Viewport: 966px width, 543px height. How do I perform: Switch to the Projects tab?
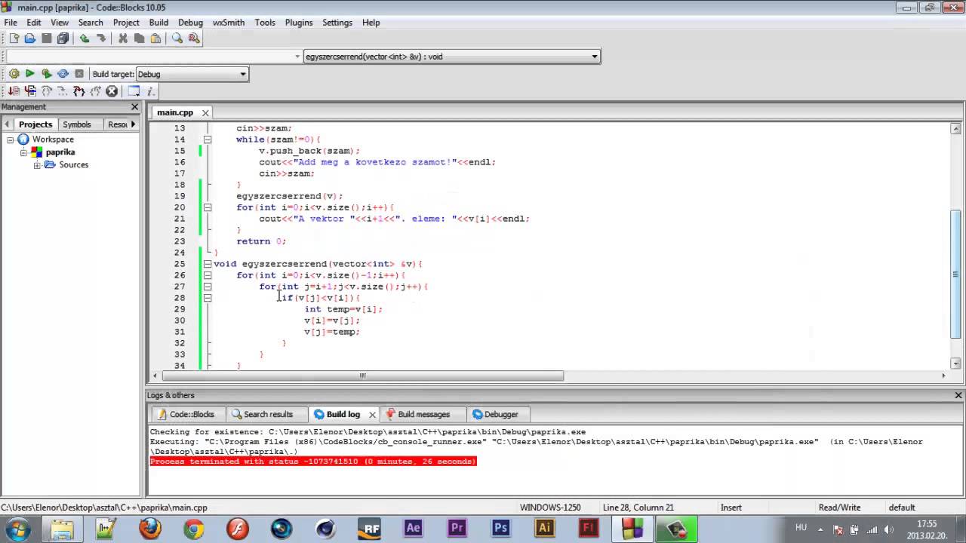[x=35, y=124]
